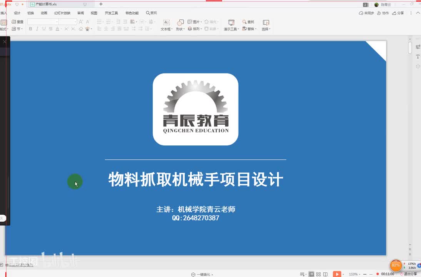Toggle underline formatting
Image resolution: width=421 pixels, height=277 pixels.
pos(44,29)
